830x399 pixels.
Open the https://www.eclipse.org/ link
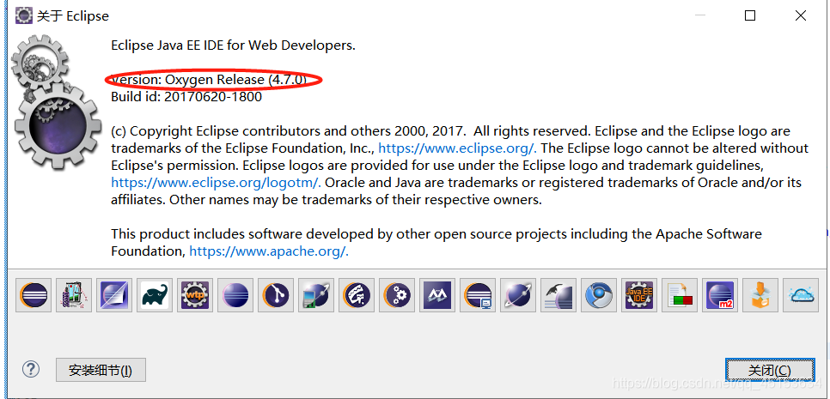[x=457, y=148]
